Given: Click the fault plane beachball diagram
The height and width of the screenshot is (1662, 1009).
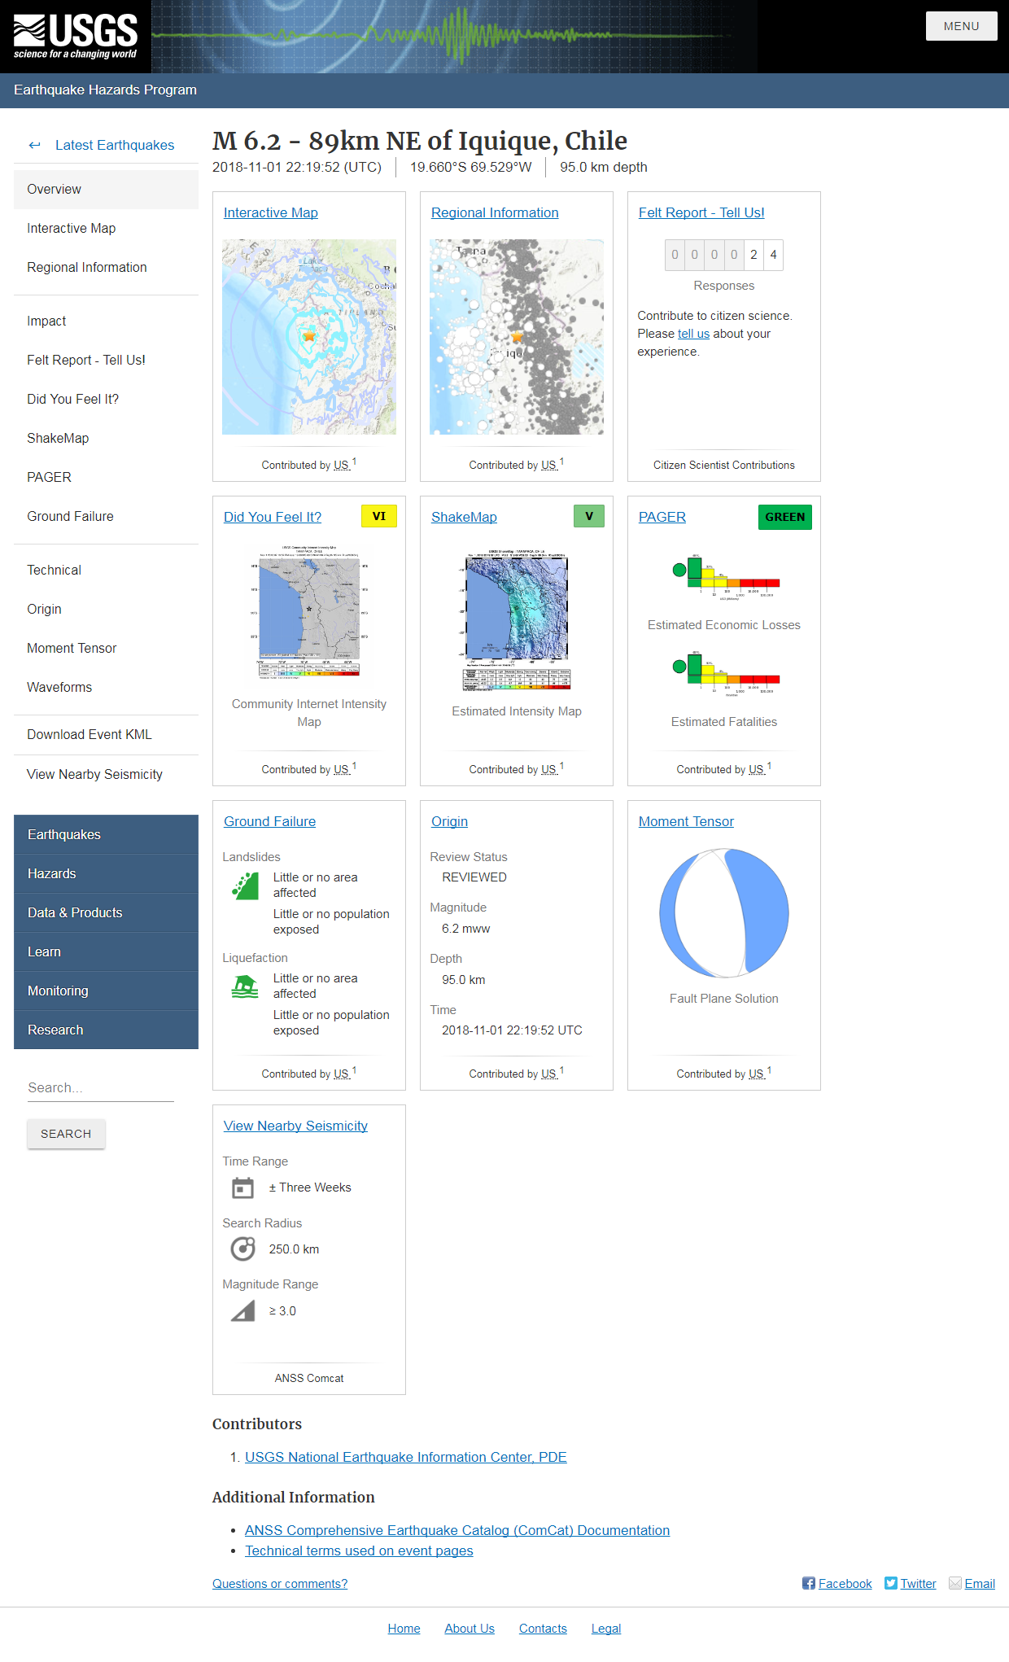Looking at the screenshot, I should 724,912.
